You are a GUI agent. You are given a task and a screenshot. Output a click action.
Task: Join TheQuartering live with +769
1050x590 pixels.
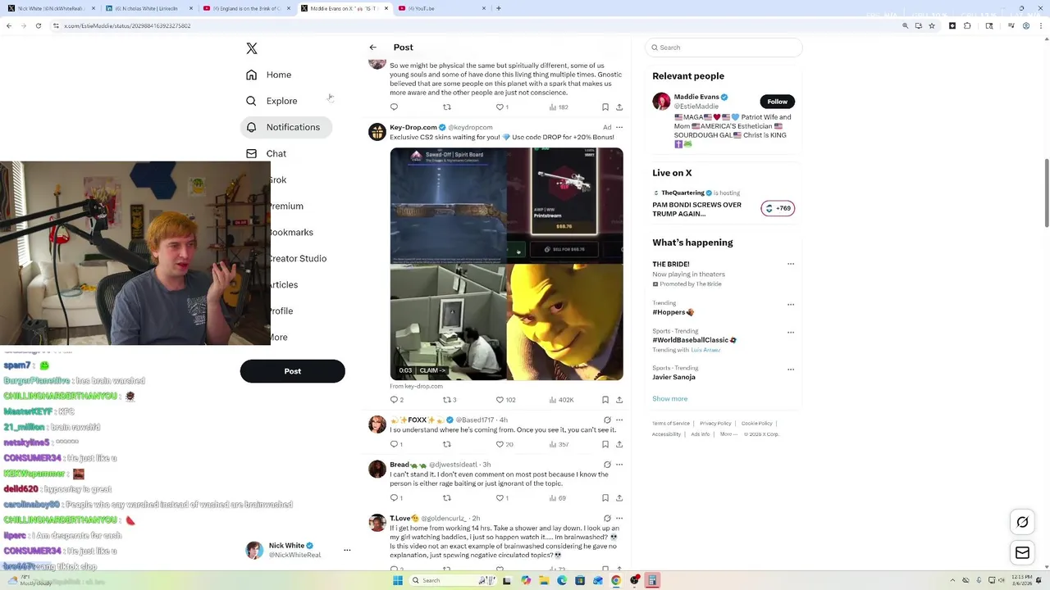(x=778, y=208)
